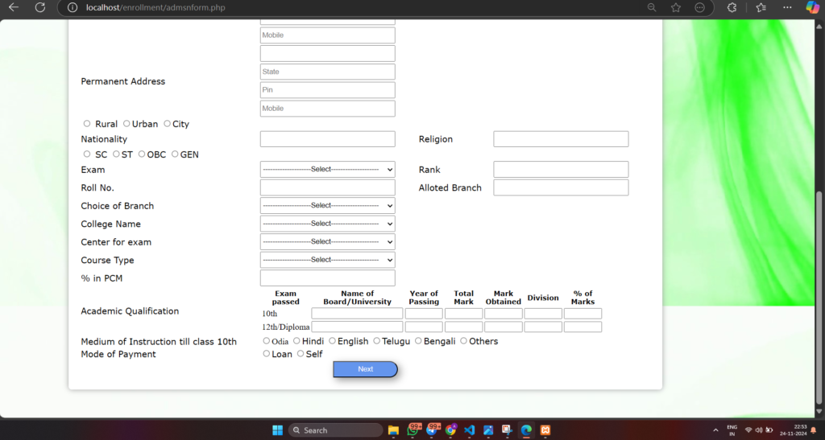Screen dimensions: 825x440
Task: Add this page to favorites star
Action: click(x=676, y=7)
